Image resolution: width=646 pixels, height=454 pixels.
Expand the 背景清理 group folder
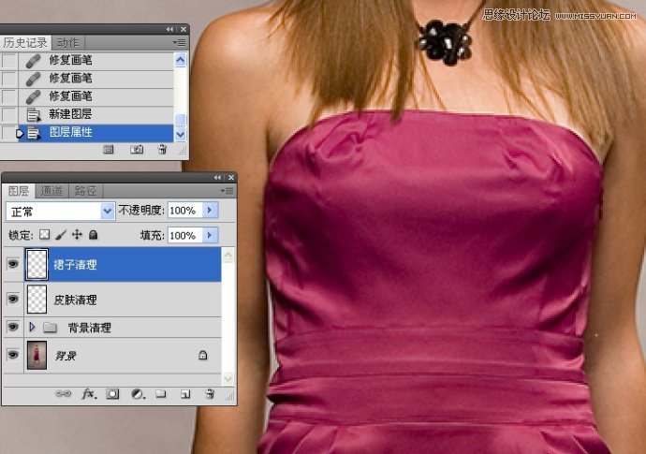point(33,328)
